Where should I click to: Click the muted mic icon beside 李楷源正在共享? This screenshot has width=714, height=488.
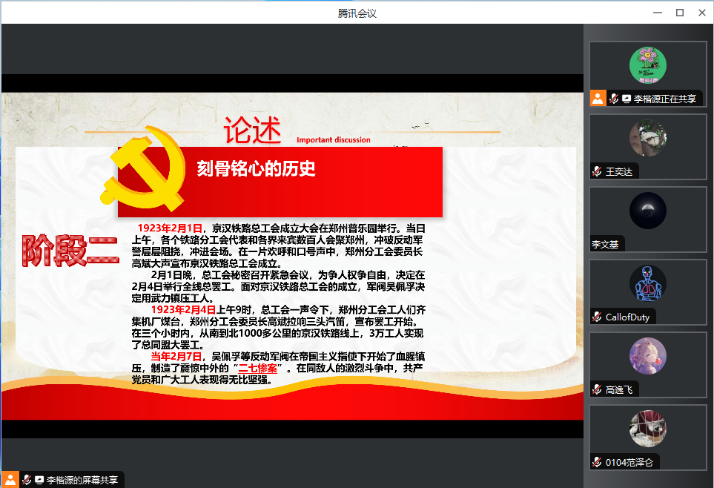coord(614,99)
